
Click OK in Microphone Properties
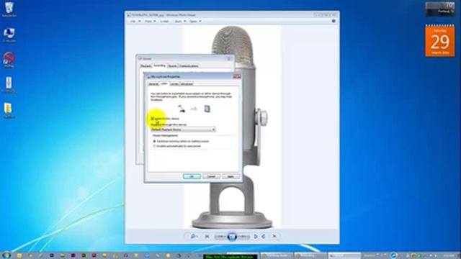[192, 176]
